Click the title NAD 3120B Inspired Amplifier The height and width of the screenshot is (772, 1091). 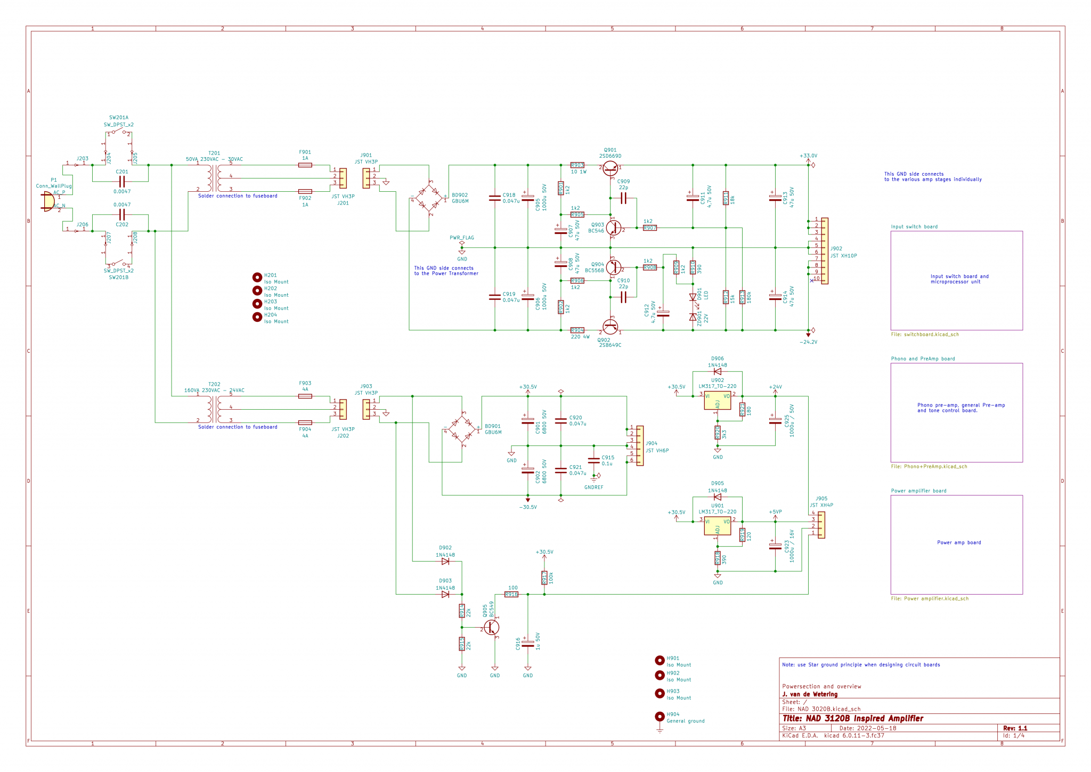point(853,719)
